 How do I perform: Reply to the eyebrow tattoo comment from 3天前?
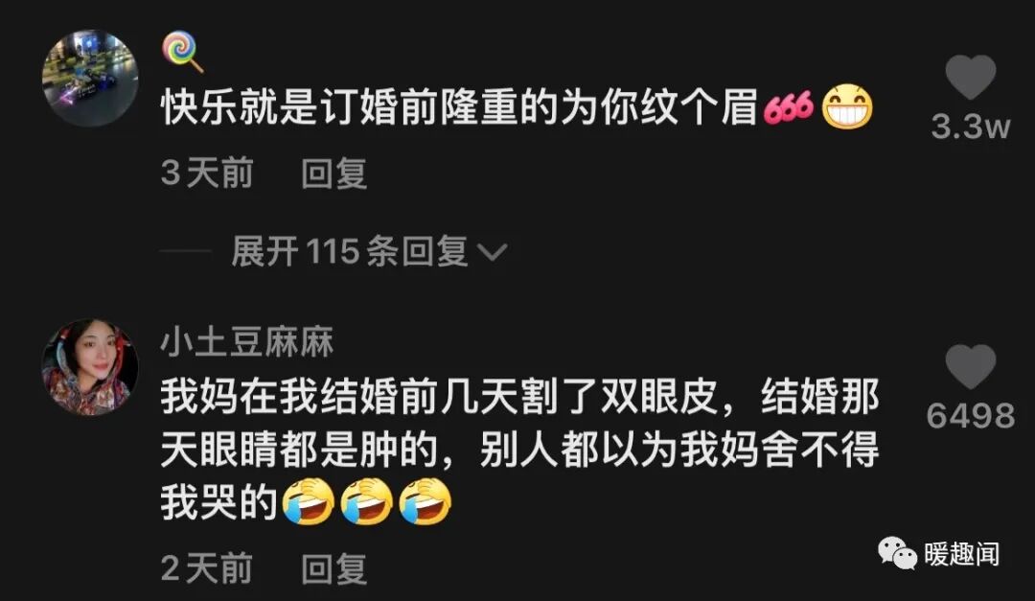pyautogui.click(x=334, y=173)
